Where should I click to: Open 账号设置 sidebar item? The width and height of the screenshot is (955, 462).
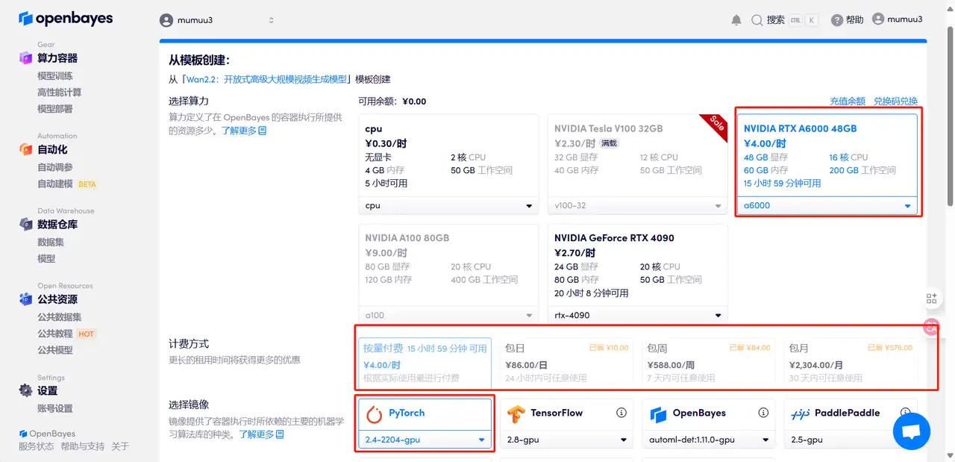[55, 408]
